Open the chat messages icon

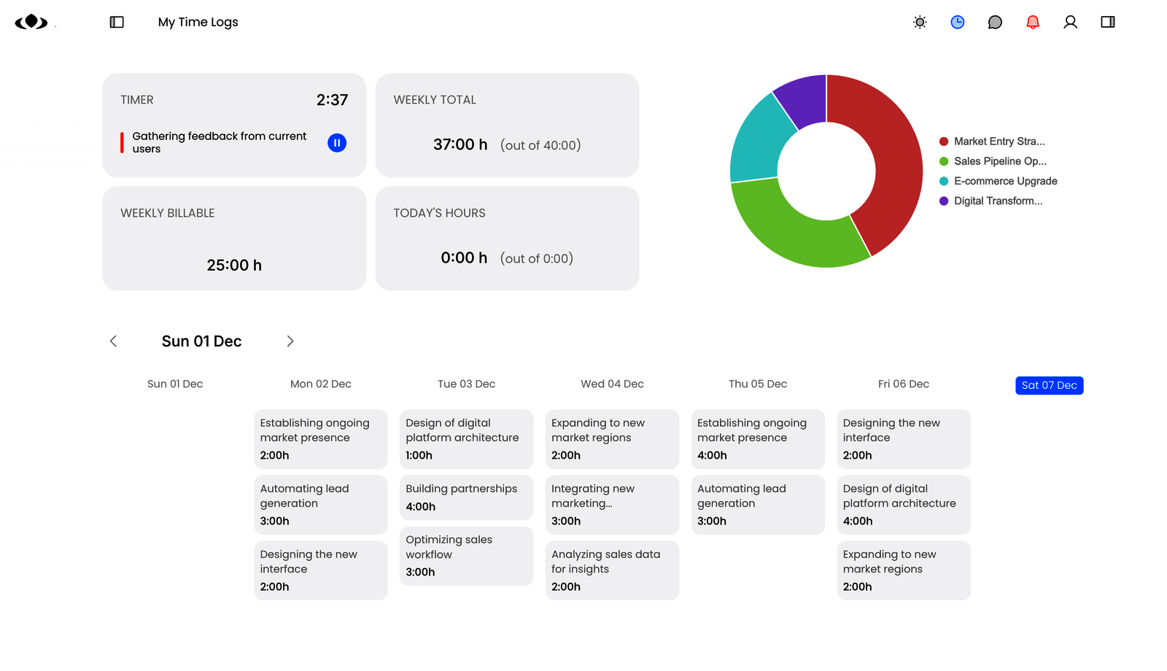coord(995,22)
